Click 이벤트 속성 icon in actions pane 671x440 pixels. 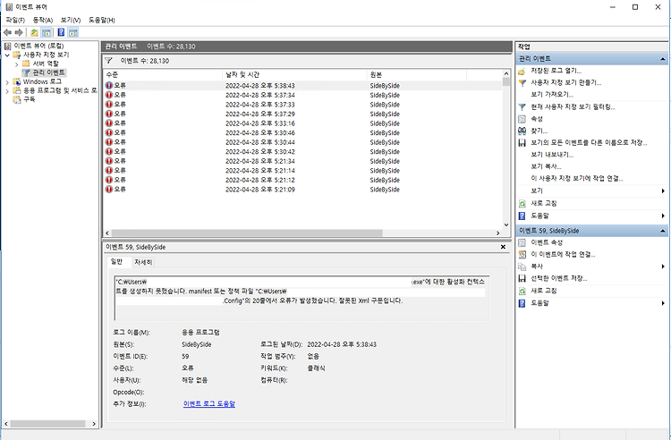pos(522,242)
